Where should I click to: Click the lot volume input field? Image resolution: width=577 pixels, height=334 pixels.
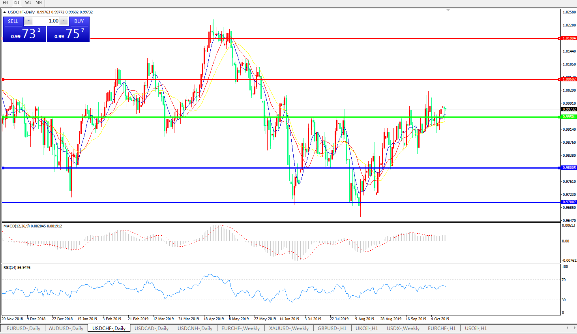point(46,21)
